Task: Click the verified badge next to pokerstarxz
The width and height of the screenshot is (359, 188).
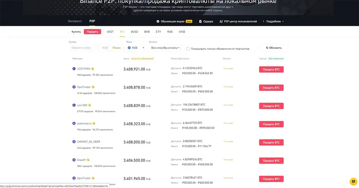Action: click(x=94, y=123)
